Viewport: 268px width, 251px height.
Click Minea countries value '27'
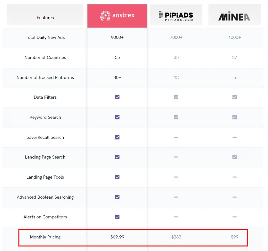click(235, 57)
